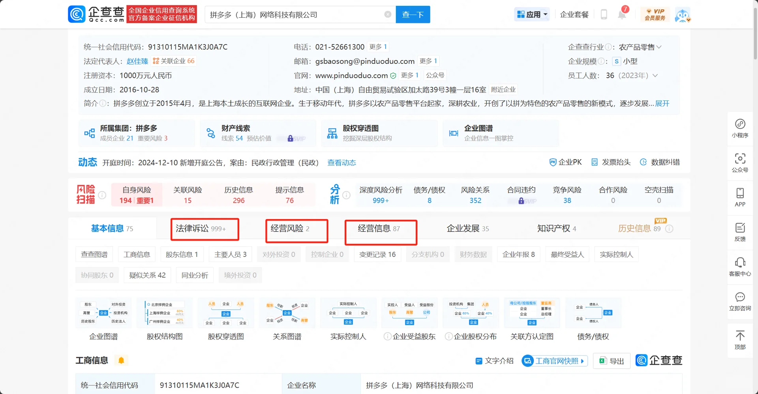
Task: Expand the full company 简介 with 展开
Action: pyautogui.click(x=662, y=104)
